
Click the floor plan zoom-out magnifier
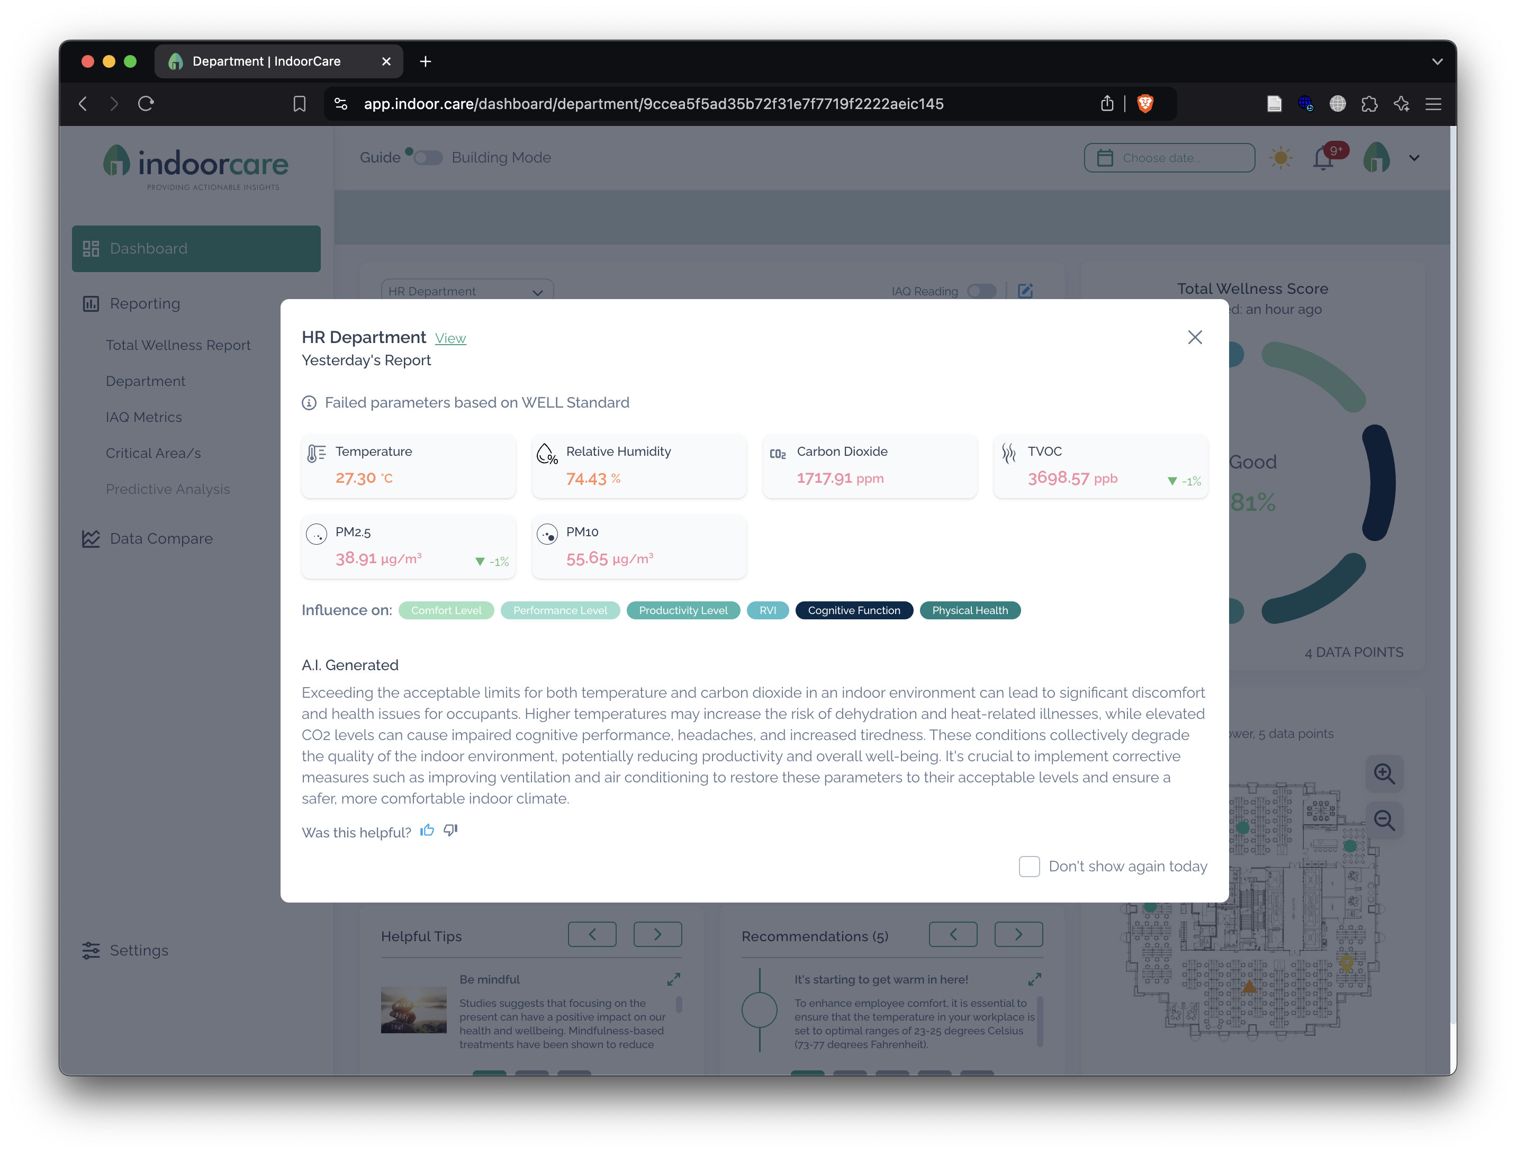point(1384,820)
